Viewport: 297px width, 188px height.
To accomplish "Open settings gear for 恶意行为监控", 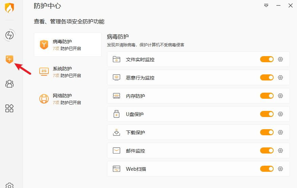I will click(x=280, y=77).
